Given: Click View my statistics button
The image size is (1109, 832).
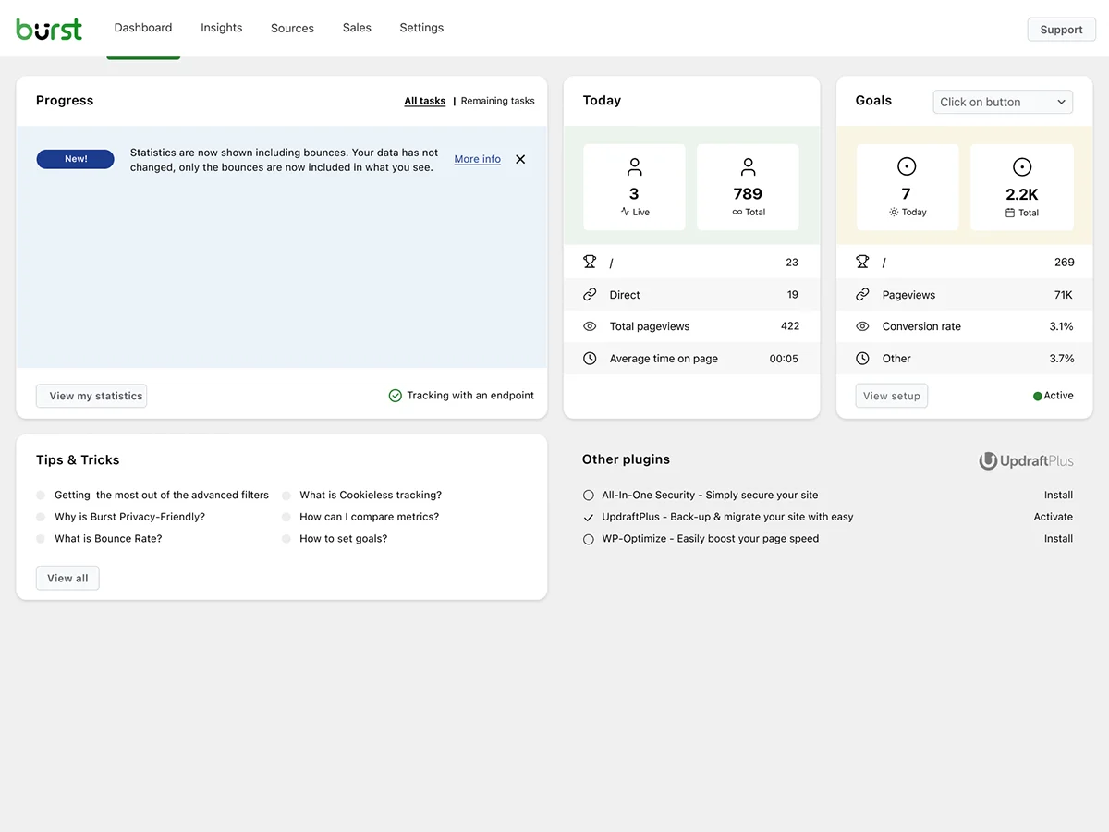Looking at the screenshot, I should pyautogui.click(x=91, y=396).
